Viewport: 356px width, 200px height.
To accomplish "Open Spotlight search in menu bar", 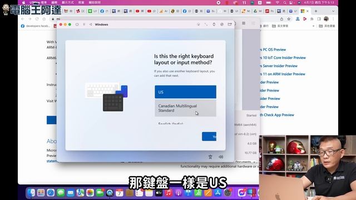I will (x=285, y=2).
